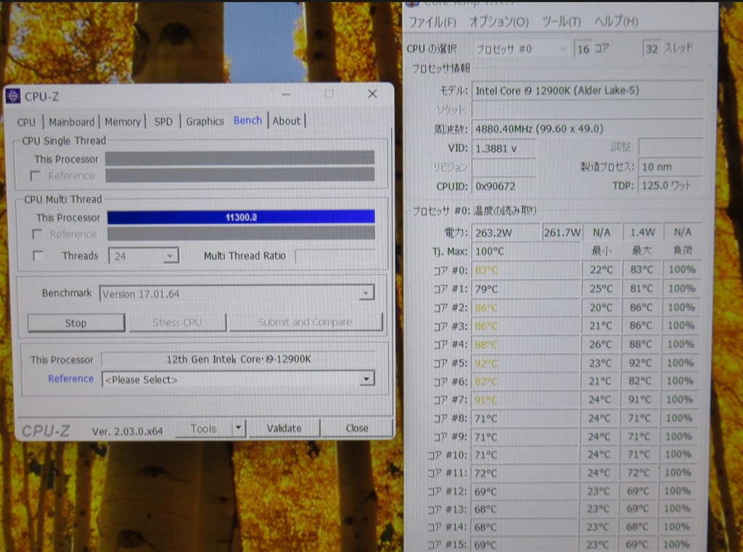
Task: Click the 16 コア core count field
Action: (583, 49)
